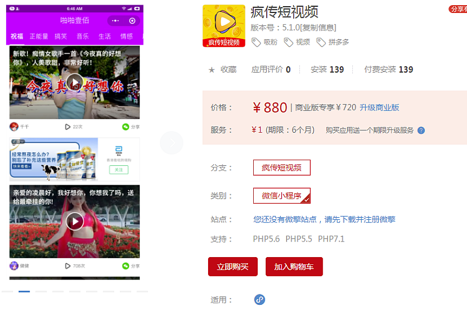Play the 今夜真的好想你 video
Viewport: 467px width, 311px height.
click(74, 82)
